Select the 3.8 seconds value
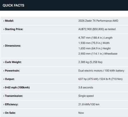Image resolution: width=128 pixels, height=117 pixels. point(86,87)
